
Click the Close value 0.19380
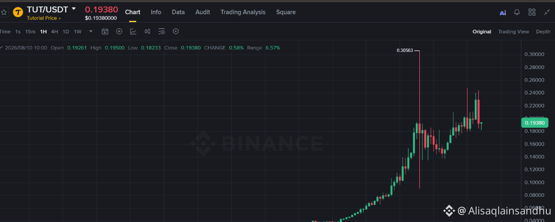191,48
